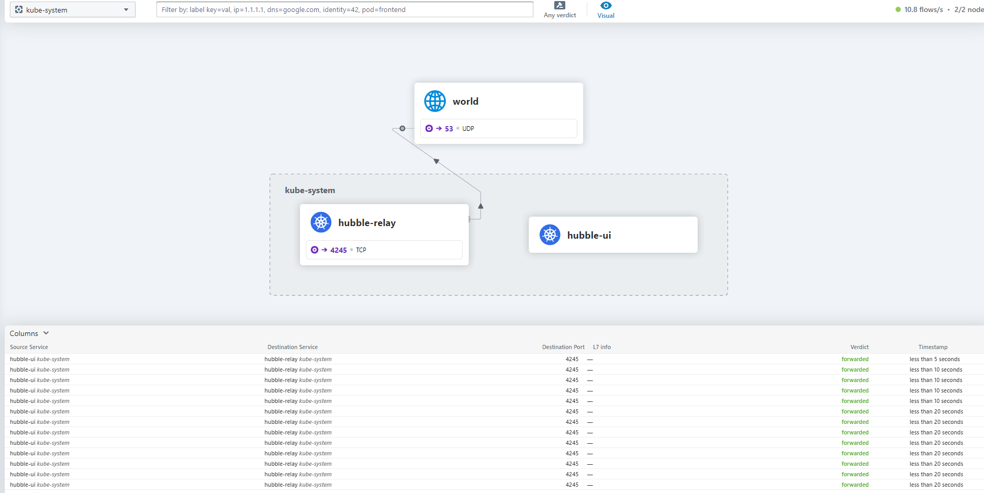The height and width of the screenshot is (493, 984).
Task: Select the hubble-ui card title
Action: (x=589, y=236)
